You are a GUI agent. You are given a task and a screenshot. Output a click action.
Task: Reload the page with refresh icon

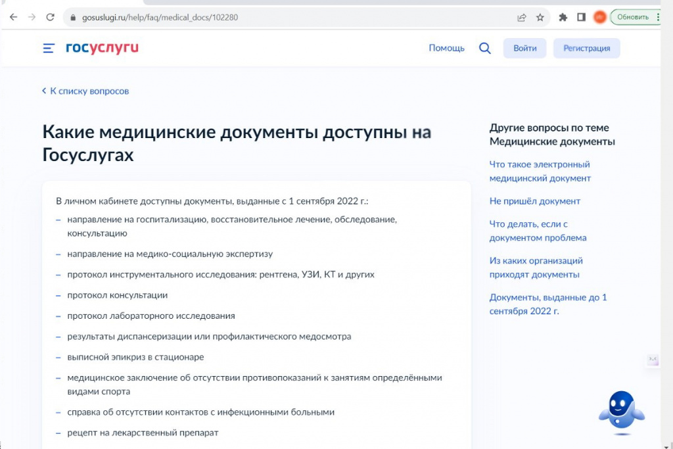tap(50, 17)
